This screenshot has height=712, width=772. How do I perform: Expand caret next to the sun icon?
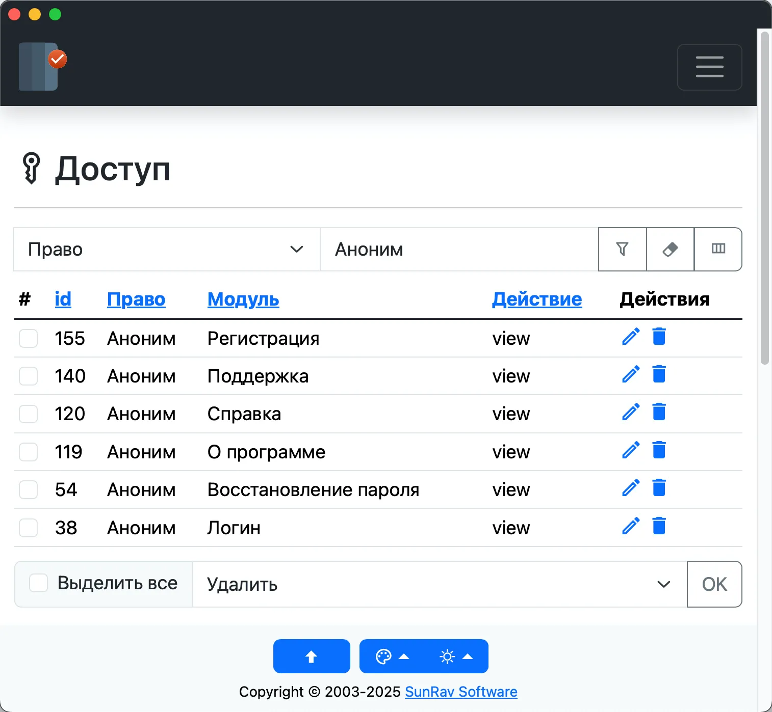click(468, 656)
